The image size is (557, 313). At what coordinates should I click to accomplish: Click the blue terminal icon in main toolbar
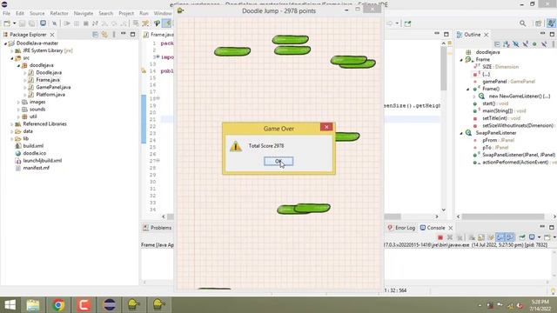point(43,23)
